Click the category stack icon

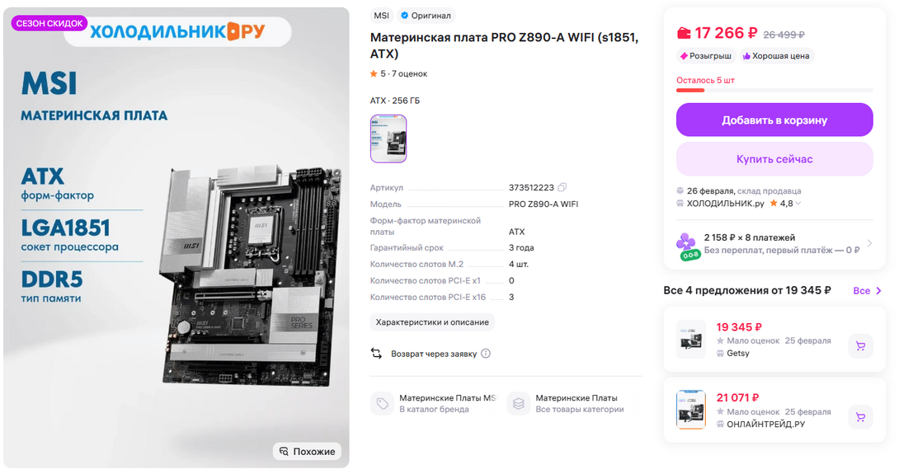[518, 403]
